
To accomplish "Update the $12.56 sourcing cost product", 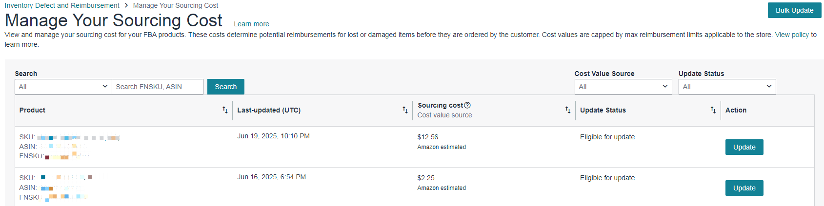I will point(744,147).
